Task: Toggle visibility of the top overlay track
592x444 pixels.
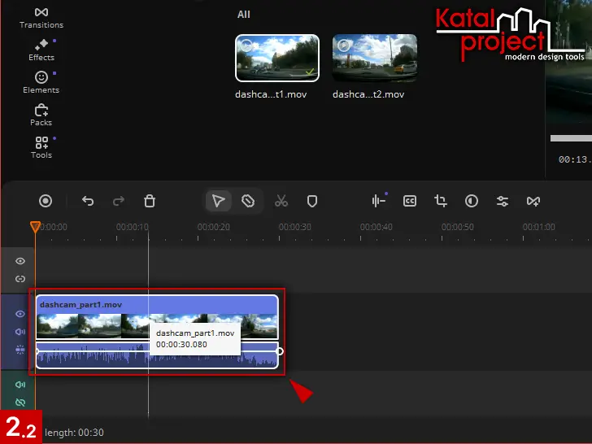Action: pos(20,261)
